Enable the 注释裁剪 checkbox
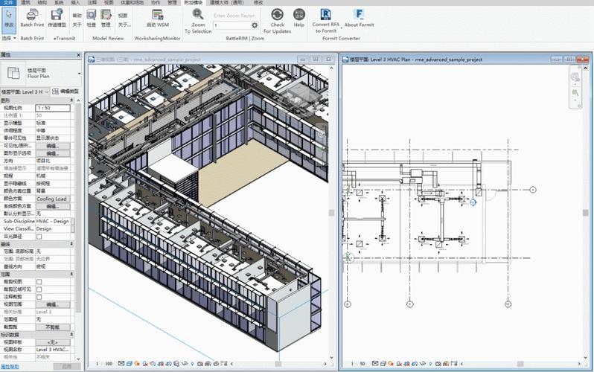594x372 pixels. coord(39,298)
